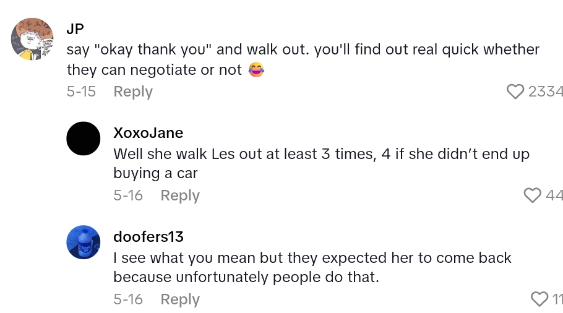
Task: Click the 5-15 date on JP's comment
Action: 81,92
